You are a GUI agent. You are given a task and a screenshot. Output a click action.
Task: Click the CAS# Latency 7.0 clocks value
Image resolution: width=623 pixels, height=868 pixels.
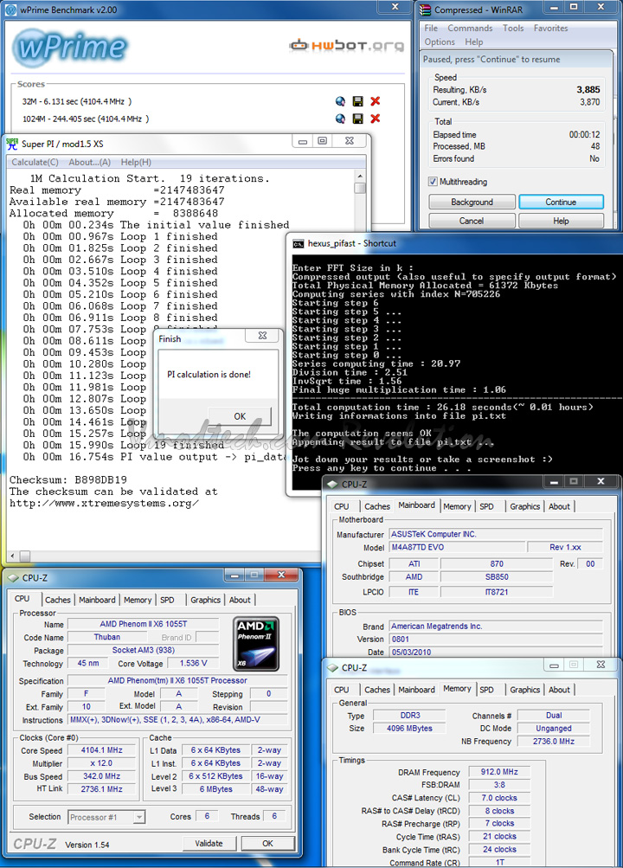(x=499, y=798)
